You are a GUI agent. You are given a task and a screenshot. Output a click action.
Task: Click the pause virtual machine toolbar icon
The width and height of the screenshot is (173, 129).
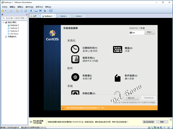click(x=3, y=11)
